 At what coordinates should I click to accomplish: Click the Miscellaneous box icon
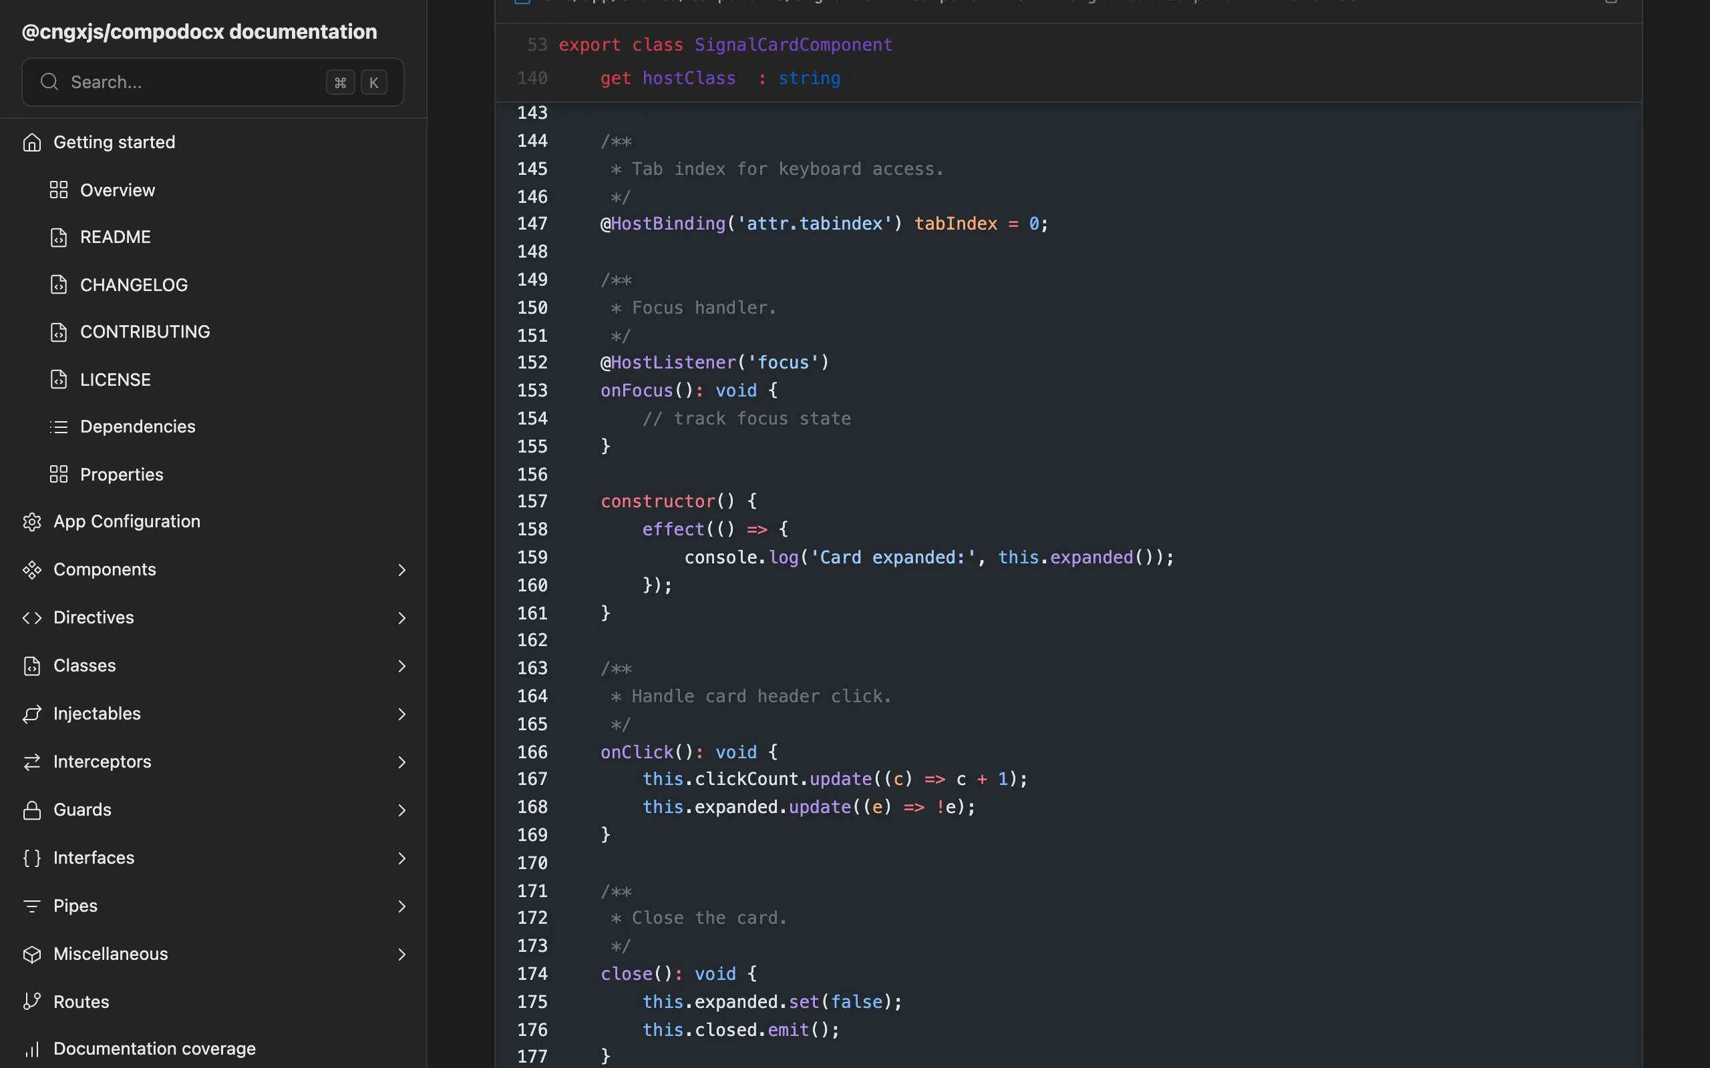click(x=32, y=954)
